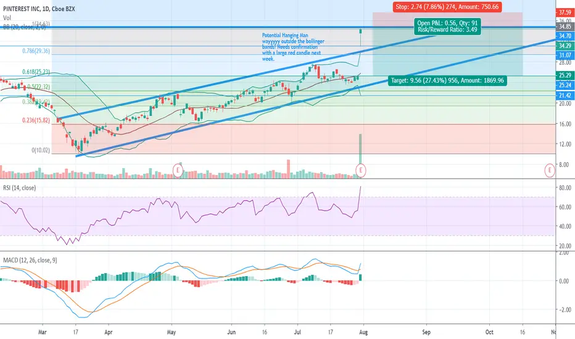Click the 0.786(29.36) Fibonacci level label
This screenshot has width=575, height=339.
pos(36,51)
